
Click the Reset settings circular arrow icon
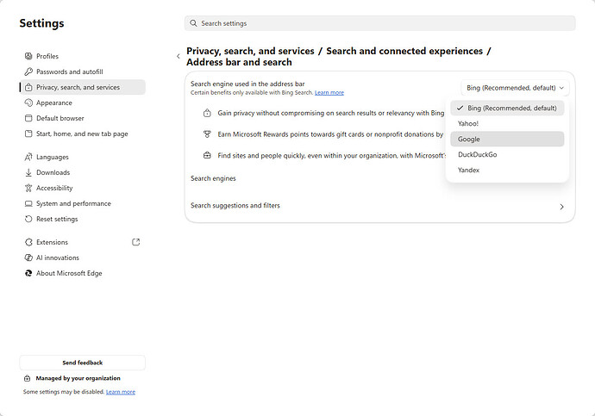click(28, 219)
